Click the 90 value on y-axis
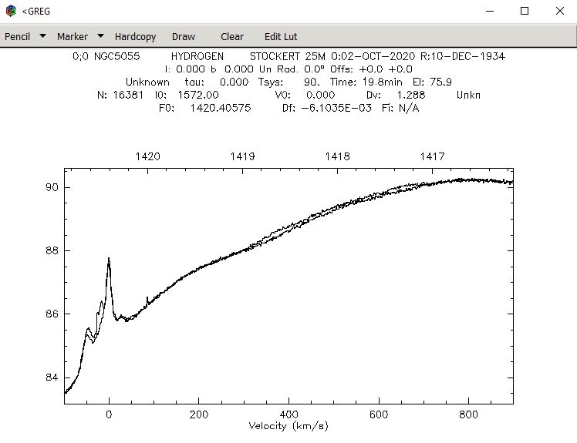Screen dimensions: 577x443 click(52, 187)
